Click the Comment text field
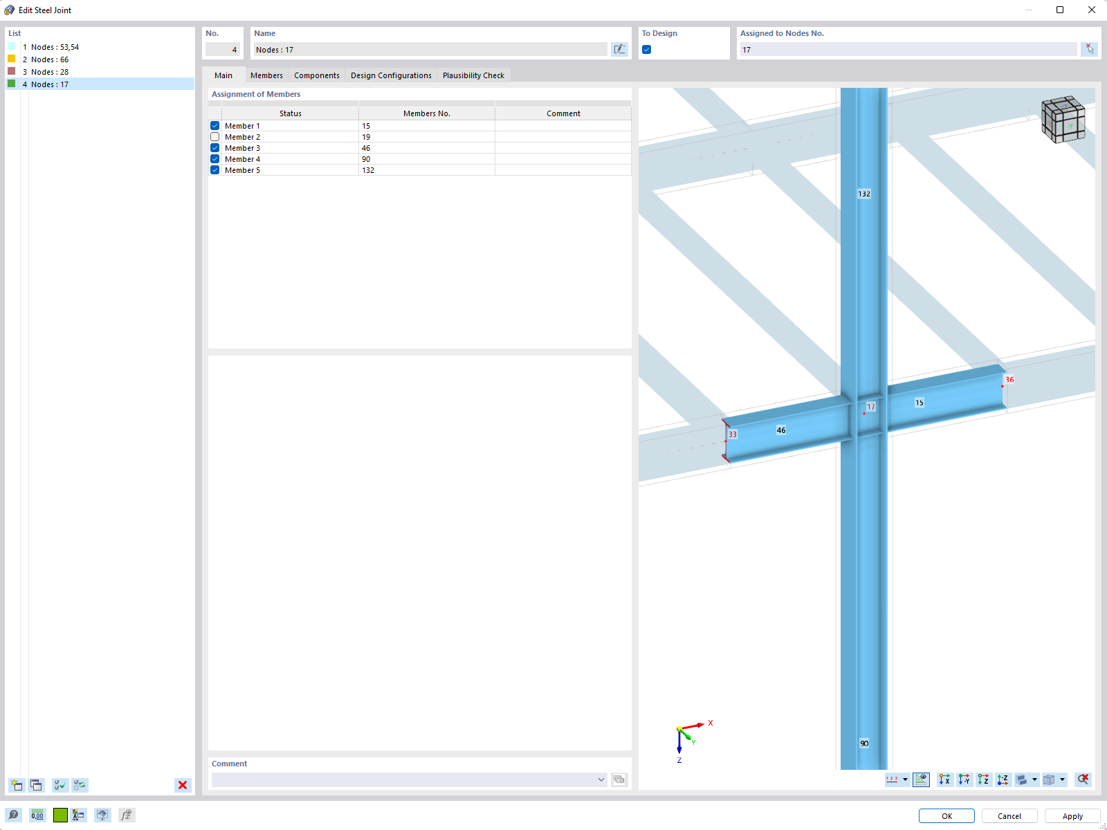1107x830 pixels. [403, 780]
